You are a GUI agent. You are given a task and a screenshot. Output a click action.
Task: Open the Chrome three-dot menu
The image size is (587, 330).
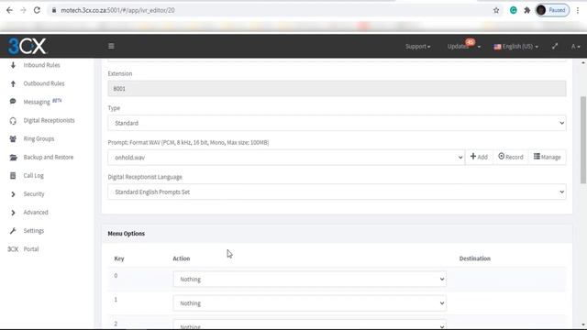(x=578, y=10)
